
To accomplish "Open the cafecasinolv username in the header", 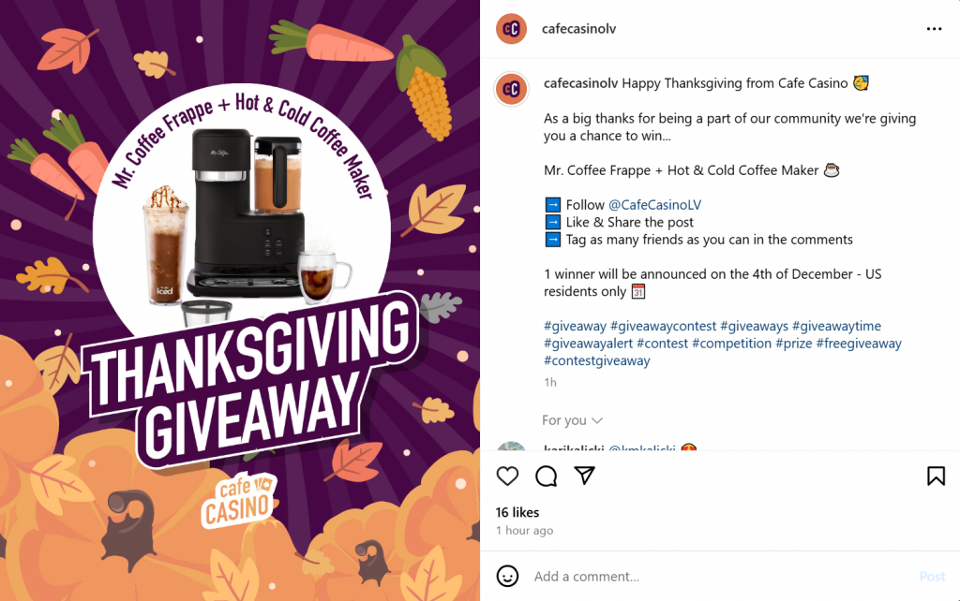I will tap(578, 29).
